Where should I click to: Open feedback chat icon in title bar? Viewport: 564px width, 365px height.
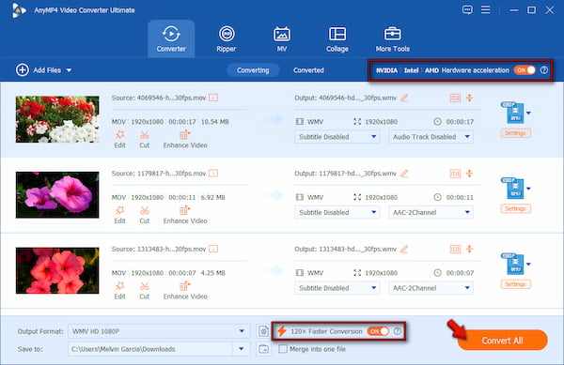point(467,9)
